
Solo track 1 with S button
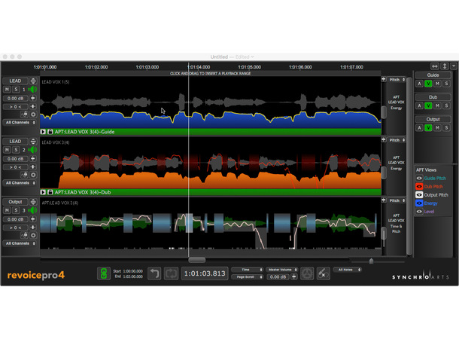click(16, 90)
